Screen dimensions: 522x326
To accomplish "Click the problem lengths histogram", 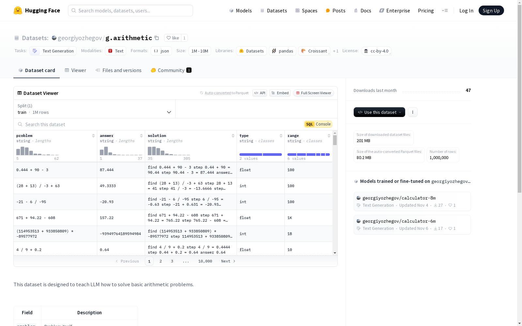I will (x=38, y=151).
